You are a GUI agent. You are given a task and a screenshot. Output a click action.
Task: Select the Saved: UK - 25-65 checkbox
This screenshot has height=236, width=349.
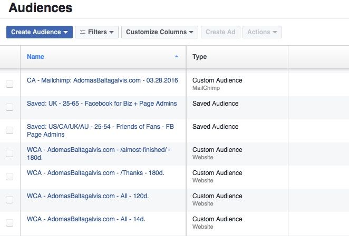tap(9, 107)
